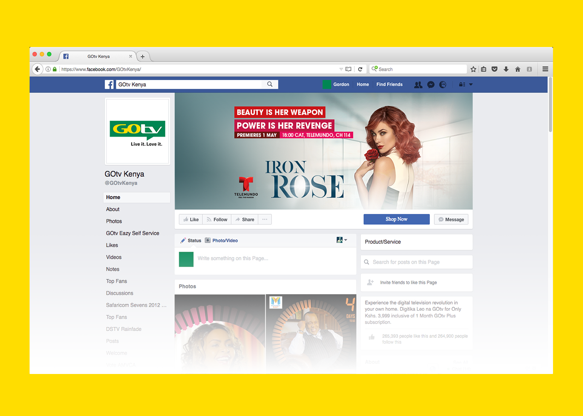Close the GOtv Kenya tab
Image resolution: width=583 pixels, height=416 pixels.
tap(130, 56)
